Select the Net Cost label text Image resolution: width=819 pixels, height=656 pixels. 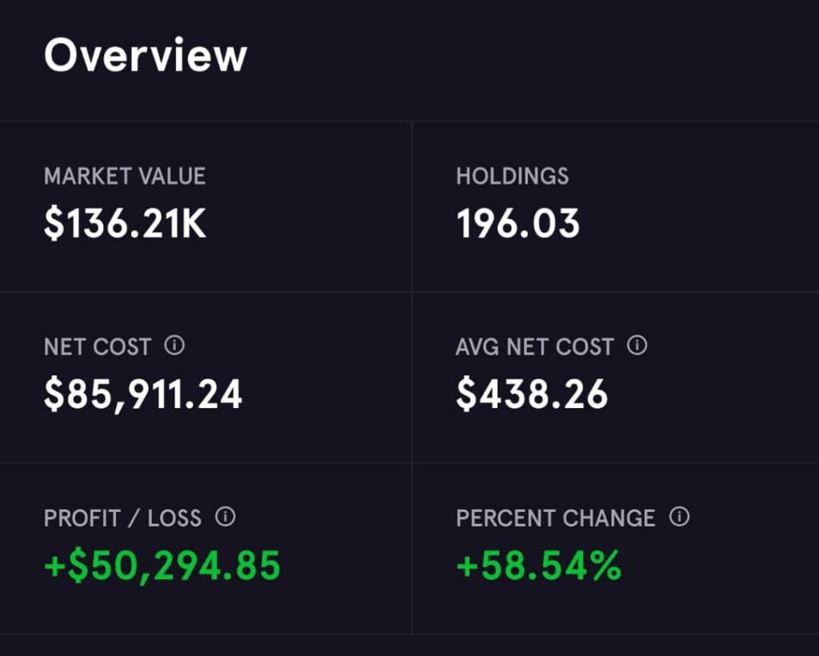98,347
